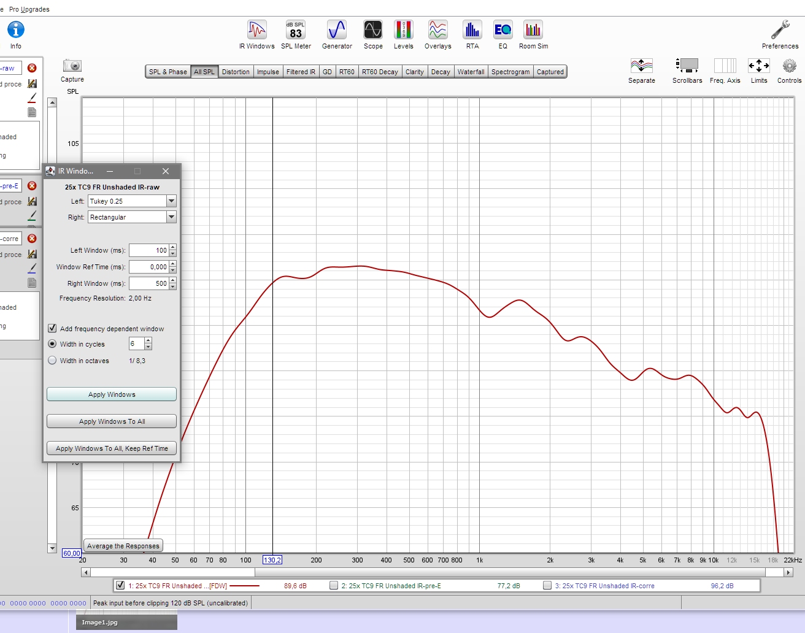Change IR-corre trace colour

click(32, 268)
